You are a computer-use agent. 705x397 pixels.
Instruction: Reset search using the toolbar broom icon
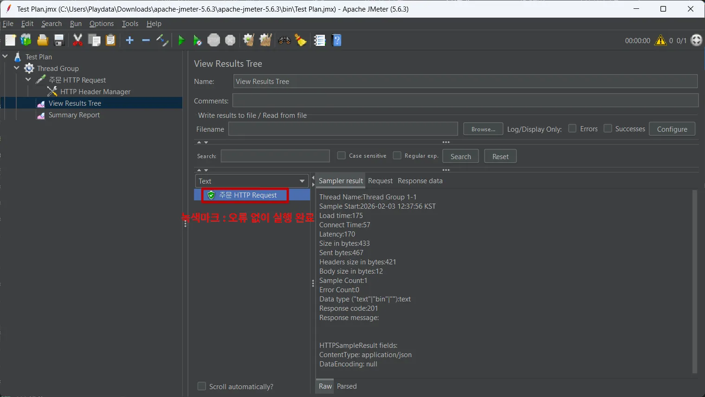tap(301, 40)
